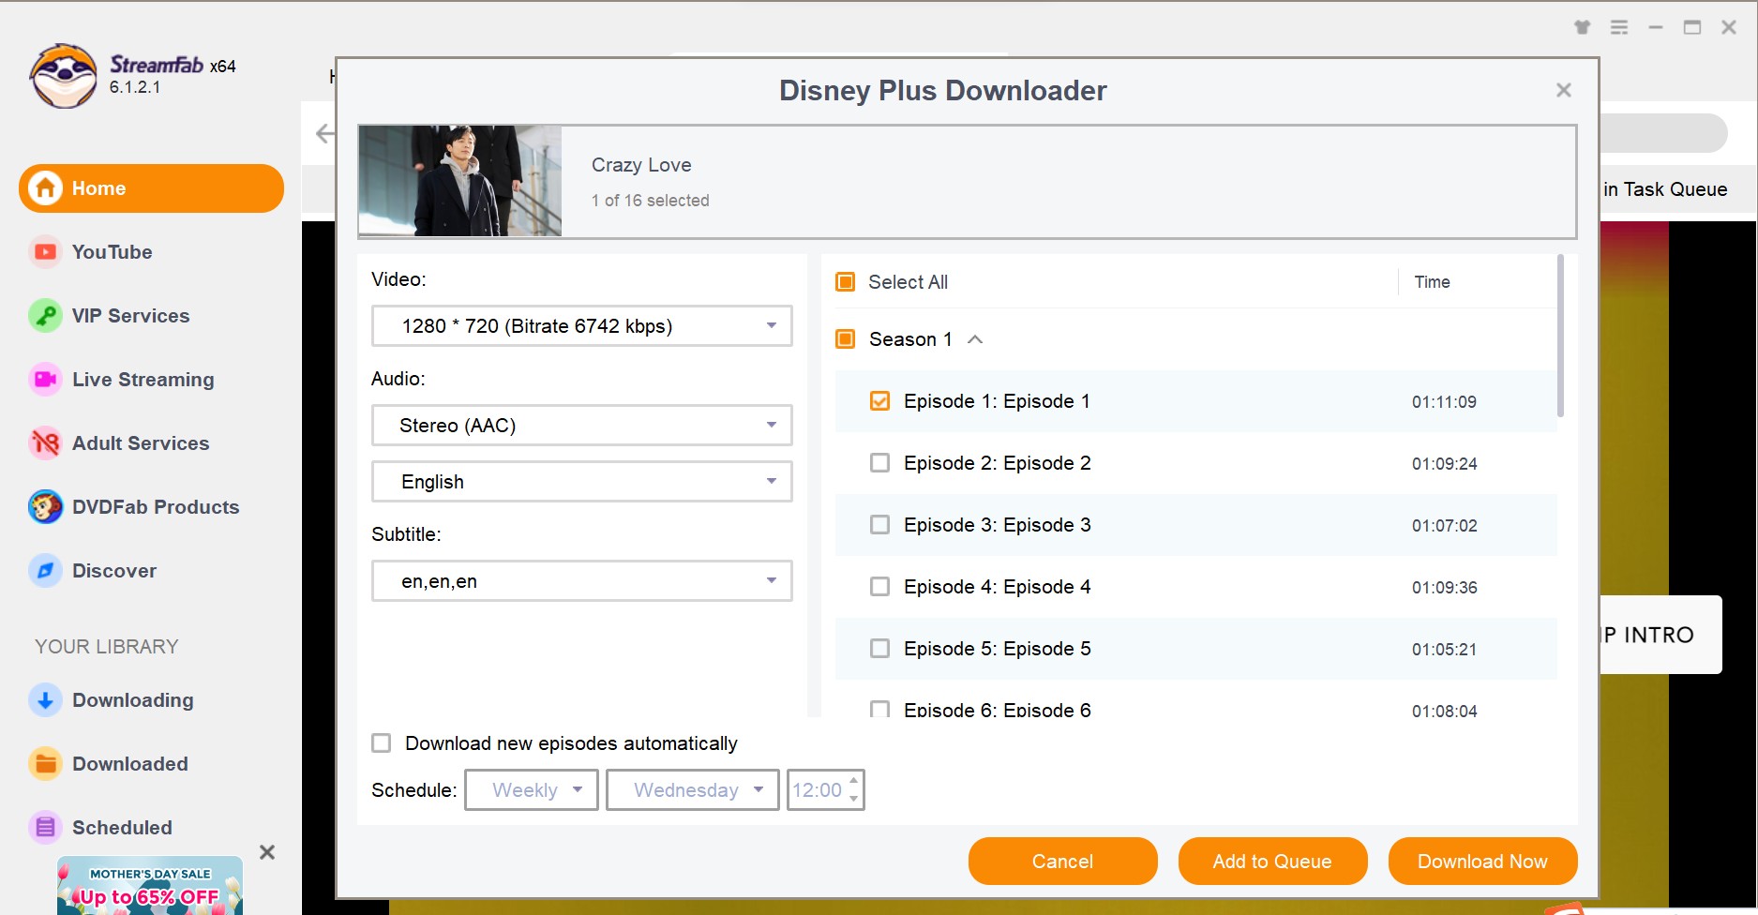The image size is (1758, 915).
Task: Expand the Stereo (AAC) audio dropdown
Action: (581, 426)
